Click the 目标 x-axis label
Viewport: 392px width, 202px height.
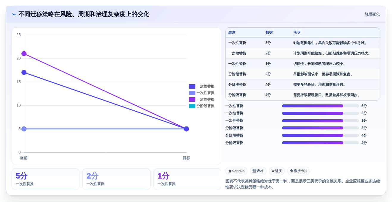click(x=186, y=158)
